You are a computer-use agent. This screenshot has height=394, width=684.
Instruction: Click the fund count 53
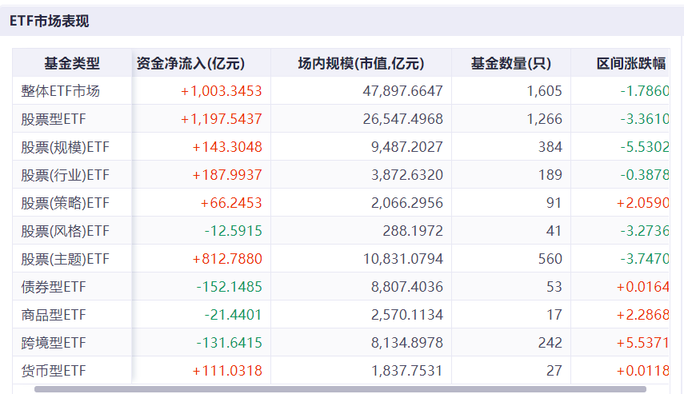tap(554, 287)
